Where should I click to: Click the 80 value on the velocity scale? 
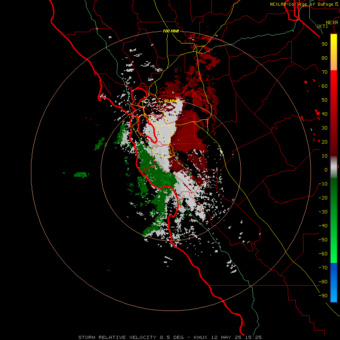tap(325, 58)
